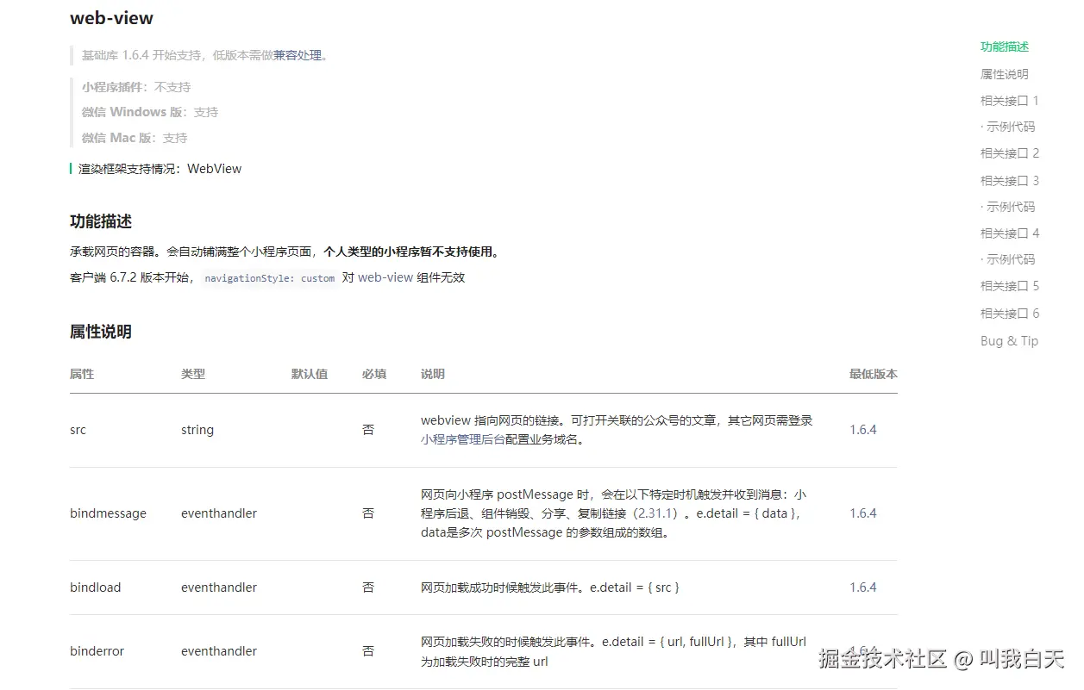Click the 小程序插件：不支持 line

pyautogui.click(x=136, y=87)
